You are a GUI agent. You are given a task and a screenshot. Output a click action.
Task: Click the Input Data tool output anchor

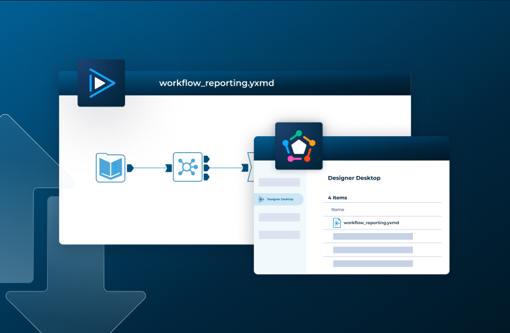point(130,168)
